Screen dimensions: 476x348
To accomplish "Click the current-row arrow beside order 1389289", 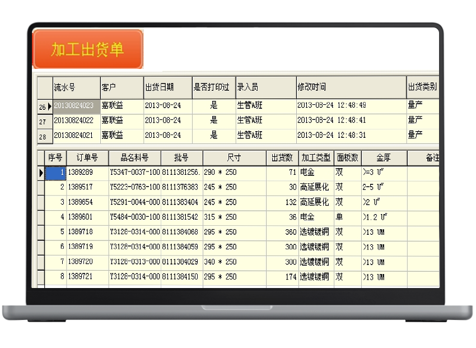I will coord(41,173).
